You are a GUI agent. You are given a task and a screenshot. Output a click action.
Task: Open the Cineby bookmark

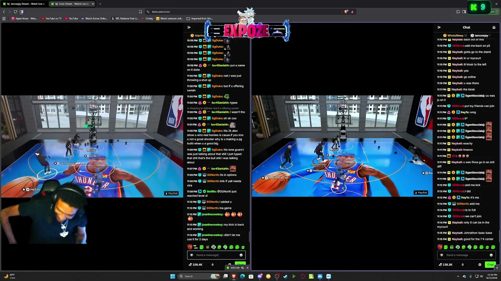(148, 18)
